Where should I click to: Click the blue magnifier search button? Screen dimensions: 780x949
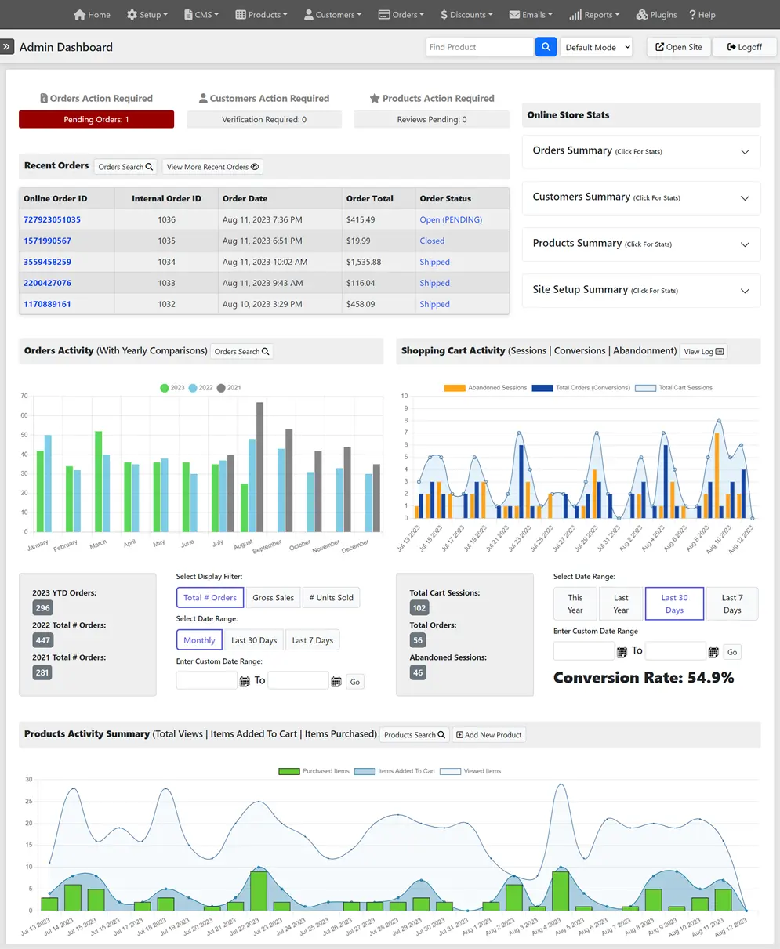click(546, 47)
